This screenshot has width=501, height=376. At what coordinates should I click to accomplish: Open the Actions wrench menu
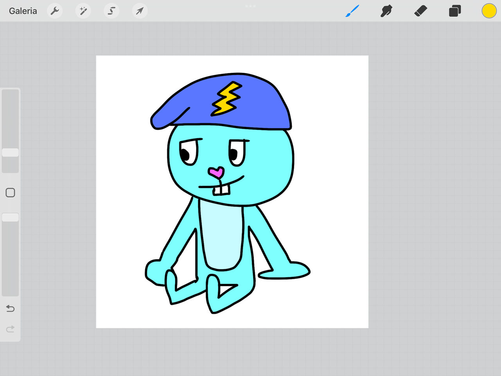point(55,11)
